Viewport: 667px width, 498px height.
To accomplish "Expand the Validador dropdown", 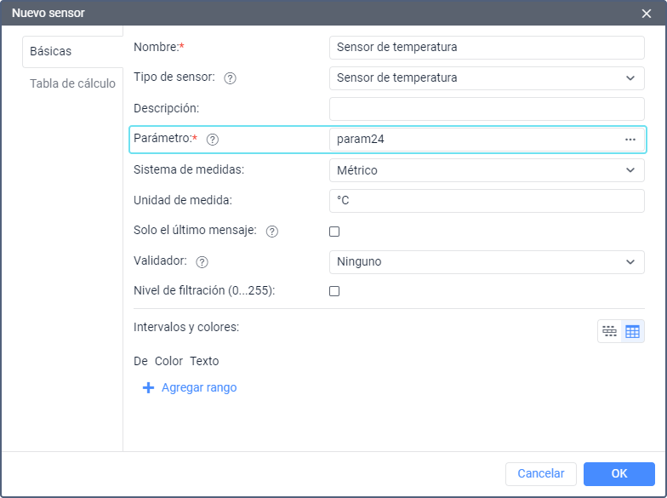I will tap(487, 262).
